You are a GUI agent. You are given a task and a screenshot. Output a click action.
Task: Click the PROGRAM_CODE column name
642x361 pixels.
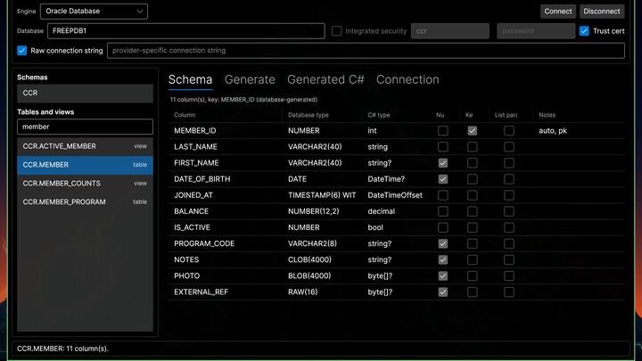tap(204, 243)
